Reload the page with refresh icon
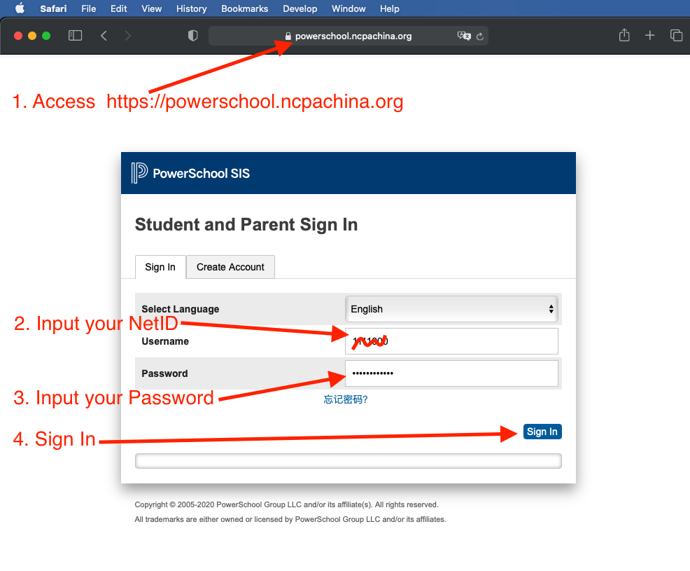This screenshot has height=571, width=690. (480, 36)
